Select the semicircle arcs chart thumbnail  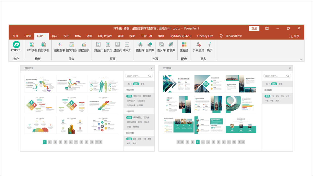pyautogui.click(x=40, y=125)
